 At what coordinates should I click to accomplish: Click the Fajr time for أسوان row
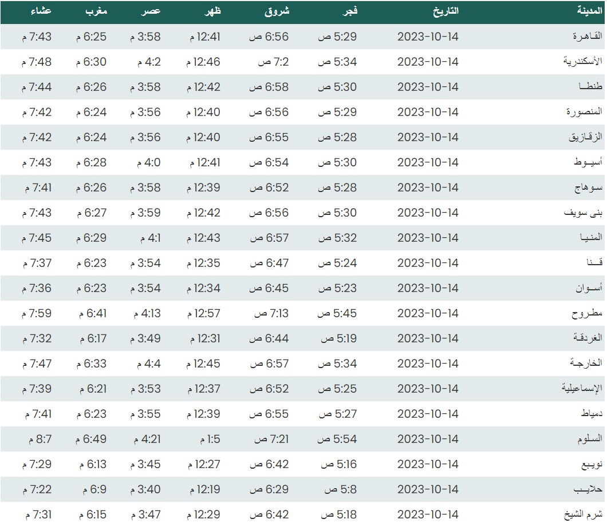337,288
